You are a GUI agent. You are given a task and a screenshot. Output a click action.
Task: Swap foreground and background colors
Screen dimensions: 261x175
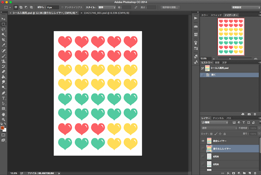5,123
